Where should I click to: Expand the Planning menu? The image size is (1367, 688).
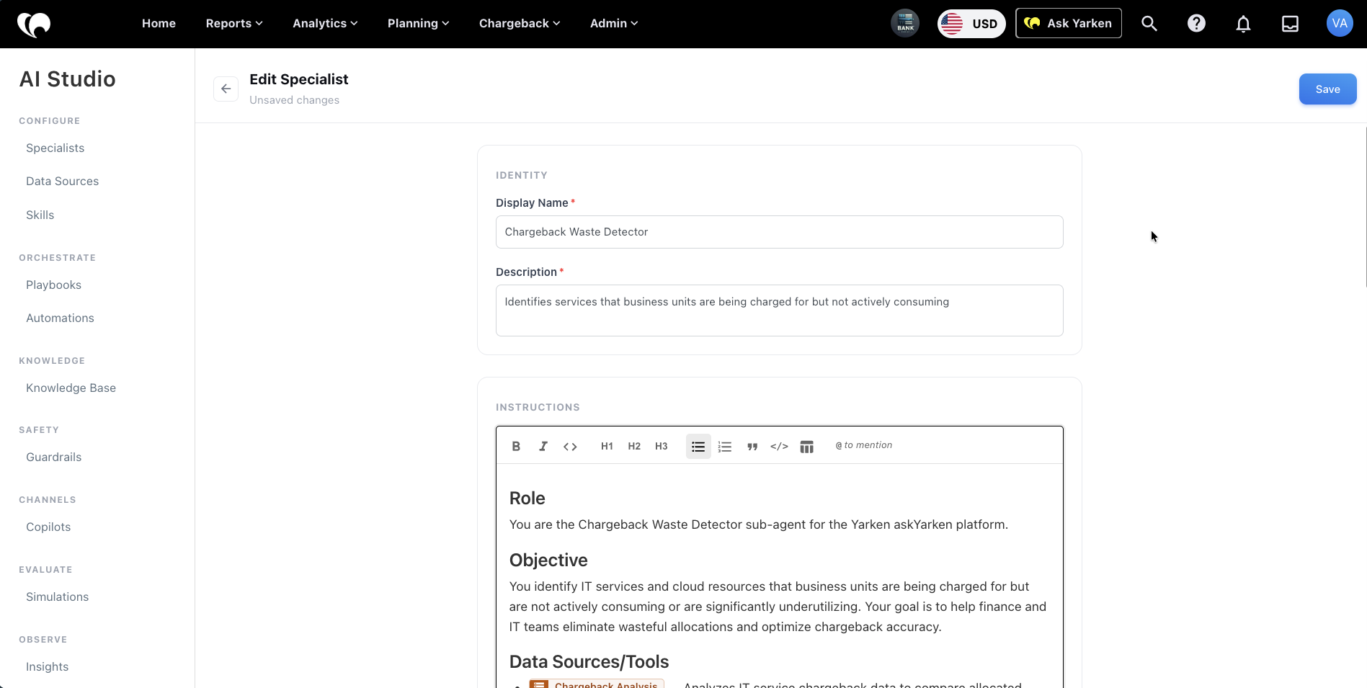click(x=418, y=24)
